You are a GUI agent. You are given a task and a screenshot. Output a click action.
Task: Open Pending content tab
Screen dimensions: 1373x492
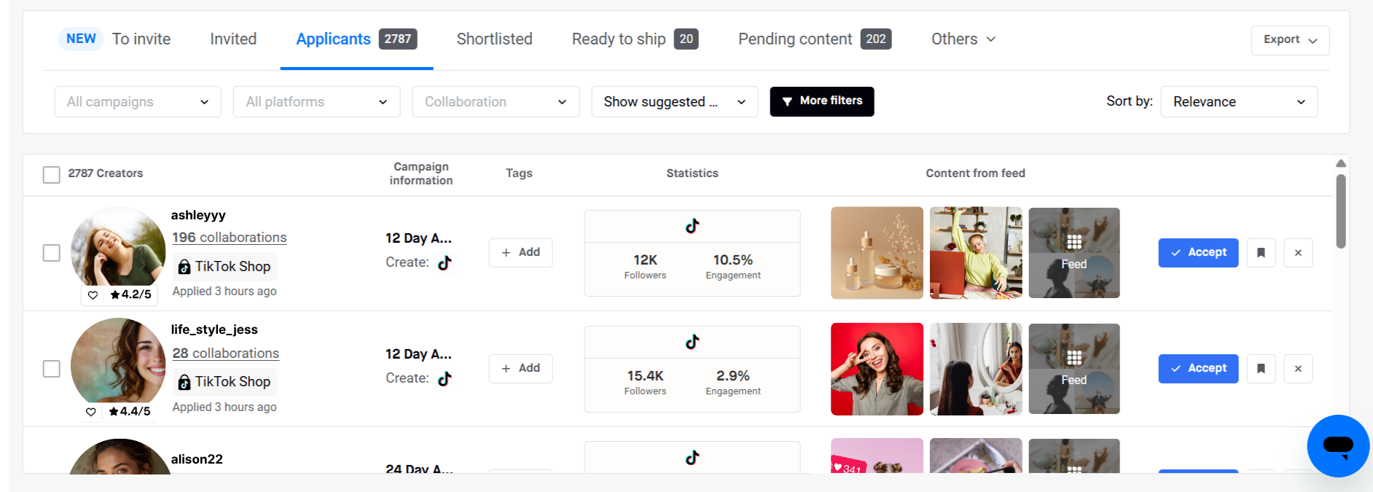(815, 39)
